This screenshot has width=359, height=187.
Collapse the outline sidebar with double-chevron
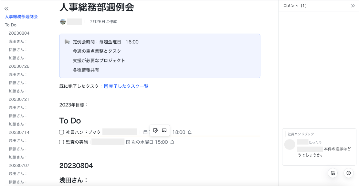(6, 9)
